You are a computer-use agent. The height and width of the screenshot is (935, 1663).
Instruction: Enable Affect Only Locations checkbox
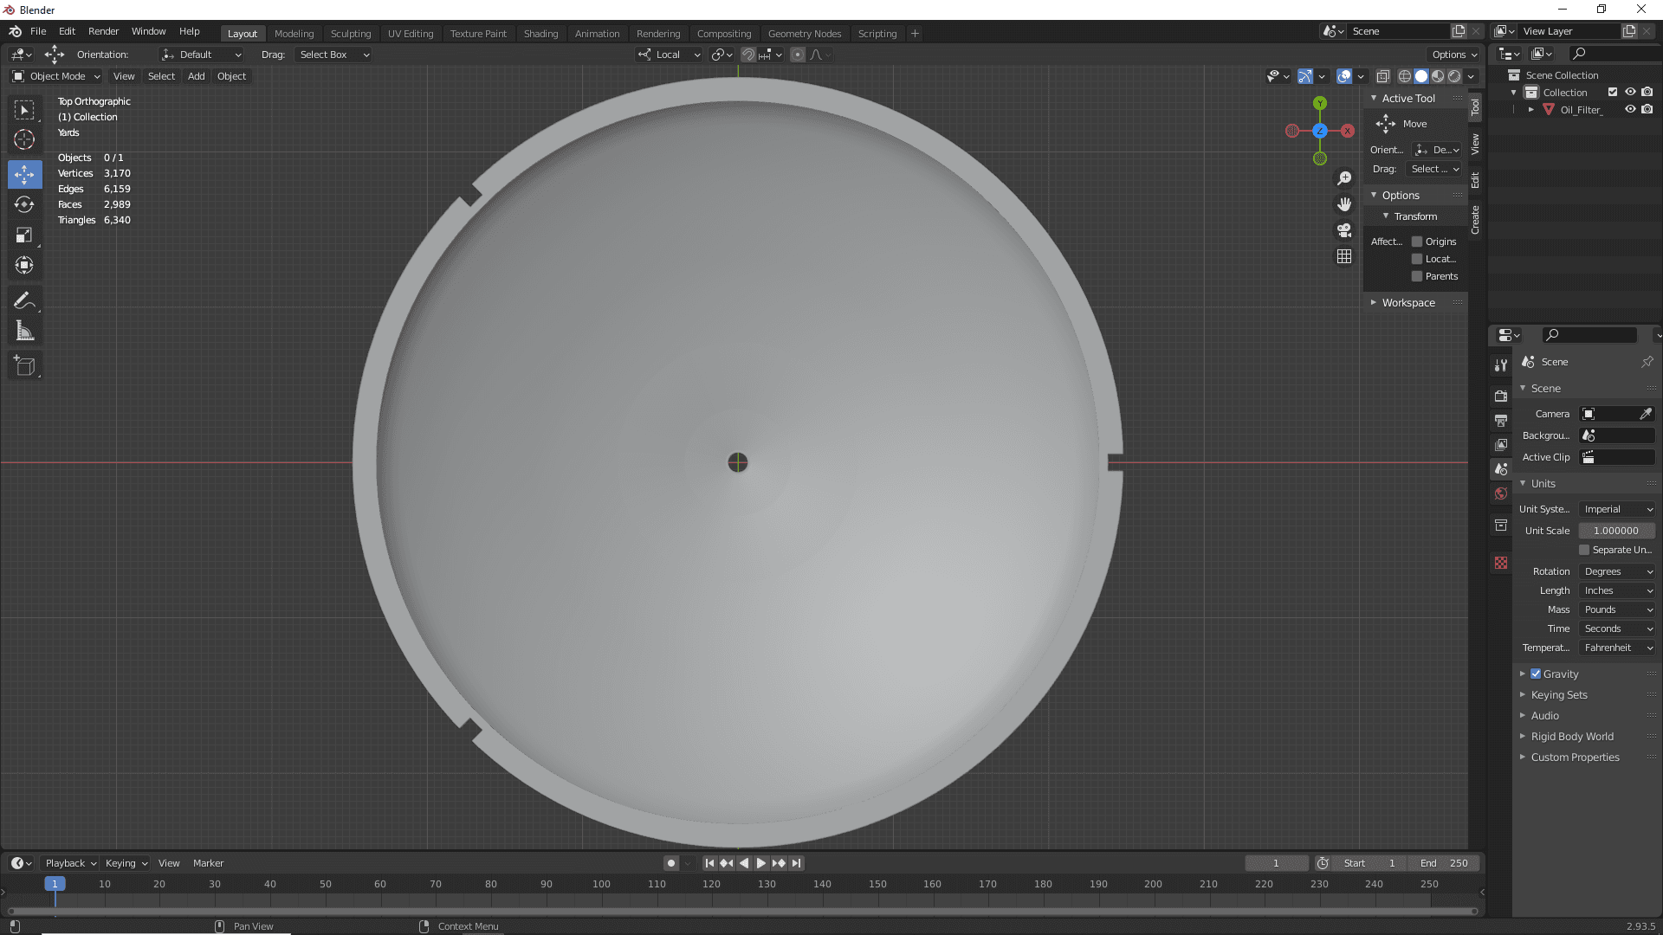[x=1417, y=259]
